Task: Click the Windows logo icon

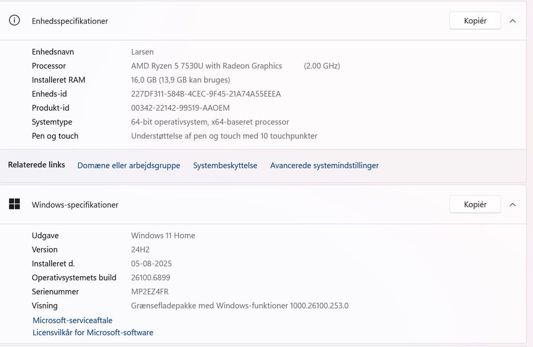Action: tap(14, 204)
